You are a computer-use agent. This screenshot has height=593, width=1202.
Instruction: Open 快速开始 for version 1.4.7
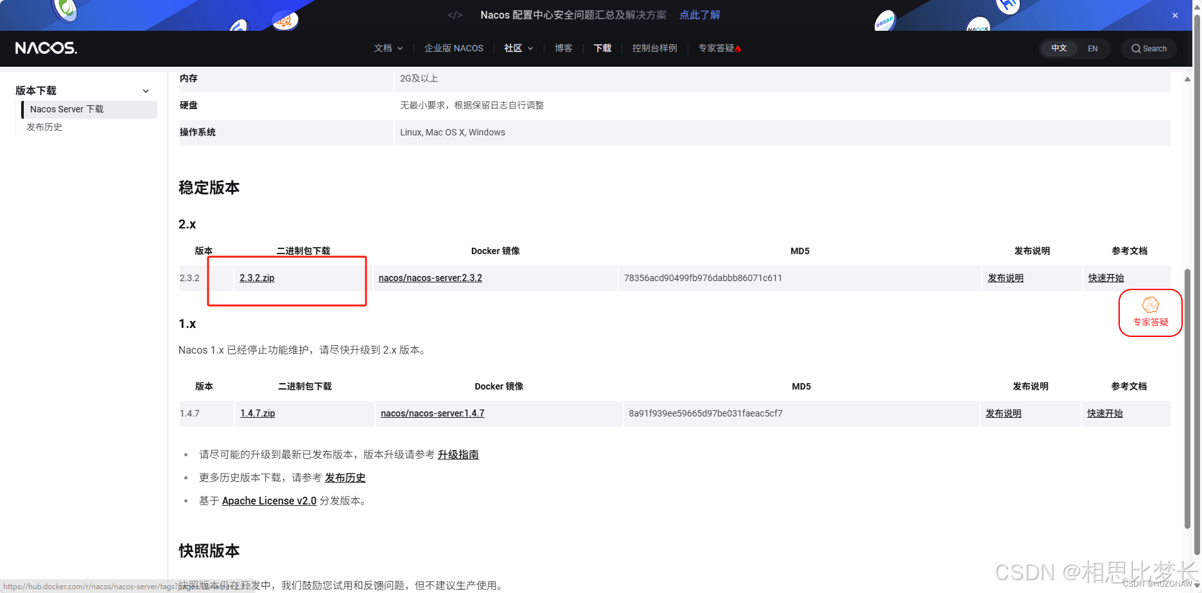tap(1105, 413)
